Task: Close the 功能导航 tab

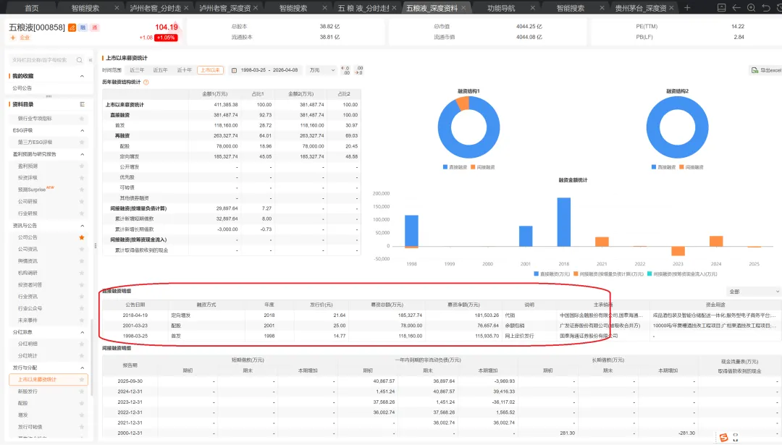Action: click(533, 8)
